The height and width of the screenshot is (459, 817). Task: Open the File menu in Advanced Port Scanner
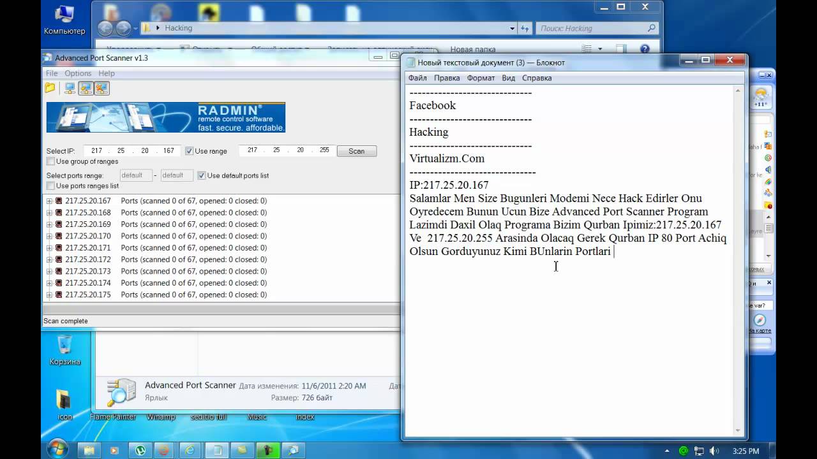pos(52,73)
